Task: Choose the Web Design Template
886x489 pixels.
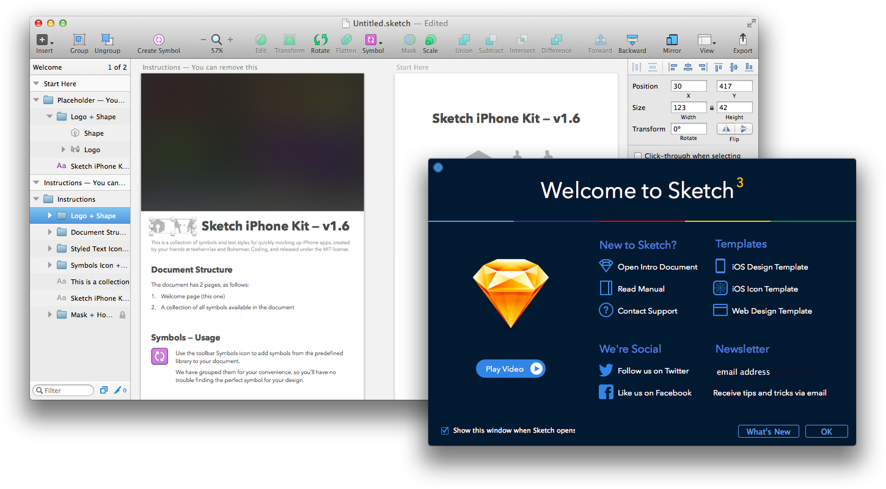Action: click(763, 311)
